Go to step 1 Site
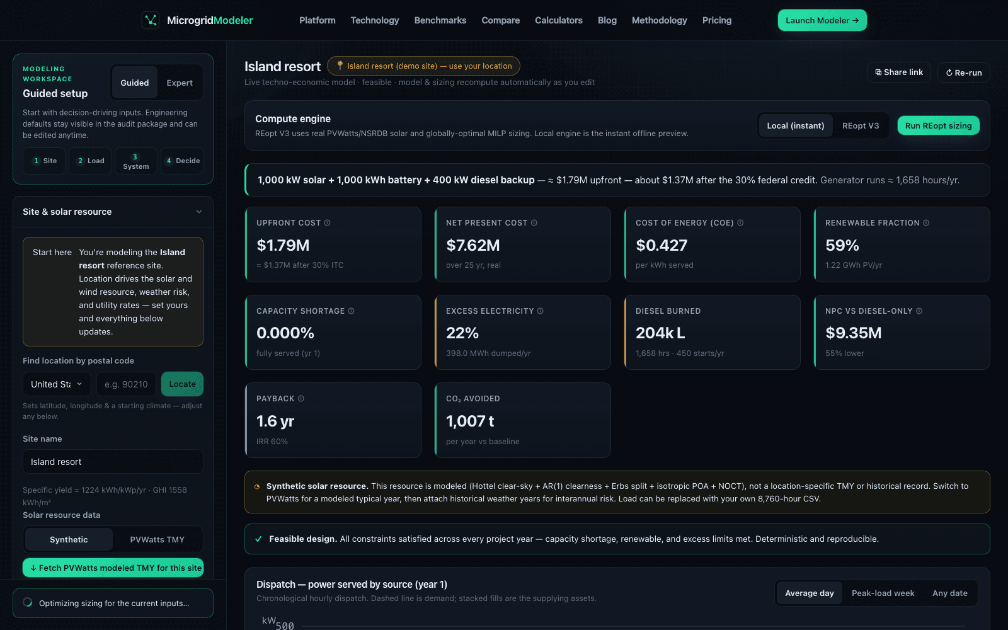 coord(44,161)
